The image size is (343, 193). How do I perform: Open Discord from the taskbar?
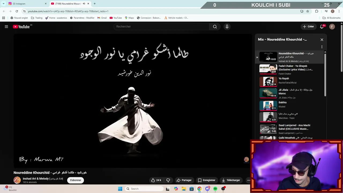coord(207,189)
